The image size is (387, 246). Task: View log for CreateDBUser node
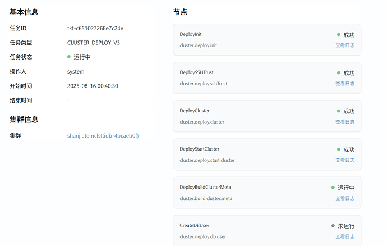[x=345, y=236]
